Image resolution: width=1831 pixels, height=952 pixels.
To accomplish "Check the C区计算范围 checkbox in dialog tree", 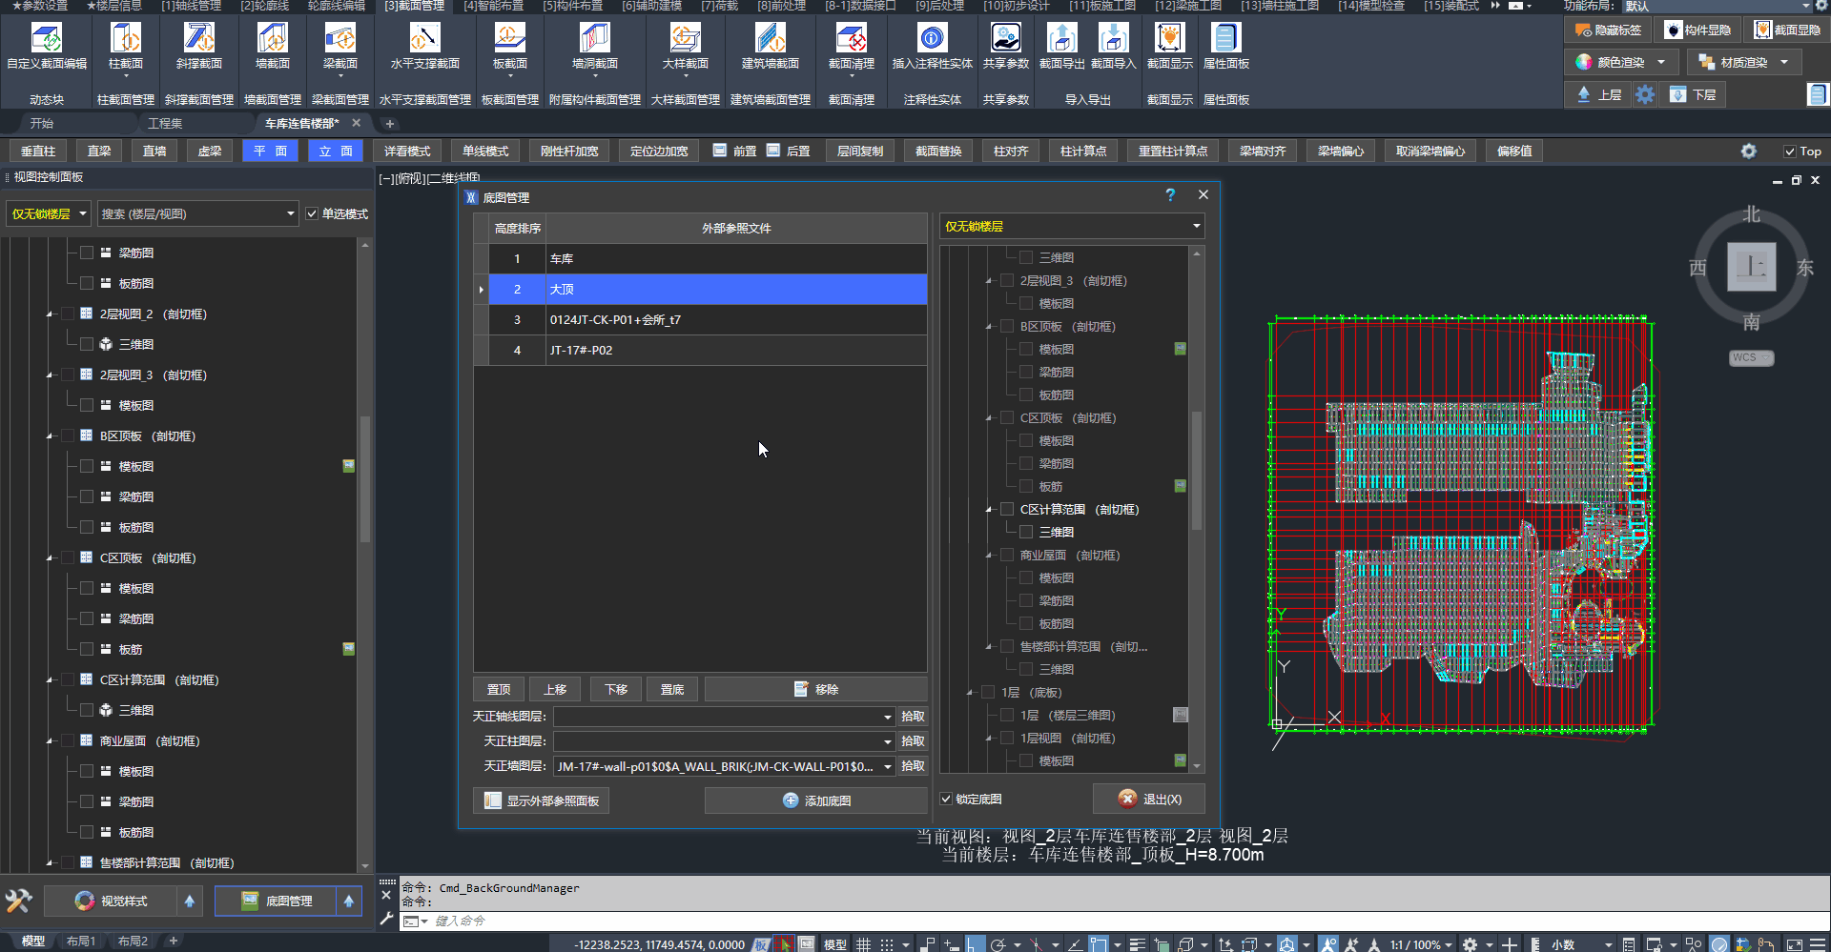I will click(x=1007, y=510).
